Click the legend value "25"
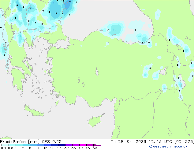Screen dimensions: 194x149 (59, 148)
